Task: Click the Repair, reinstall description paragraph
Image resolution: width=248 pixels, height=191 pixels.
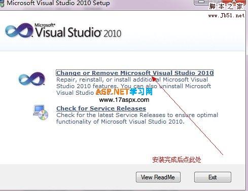Action: [133, 86]
